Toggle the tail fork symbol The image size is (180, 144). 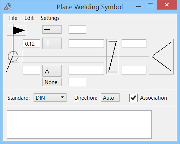161,57
